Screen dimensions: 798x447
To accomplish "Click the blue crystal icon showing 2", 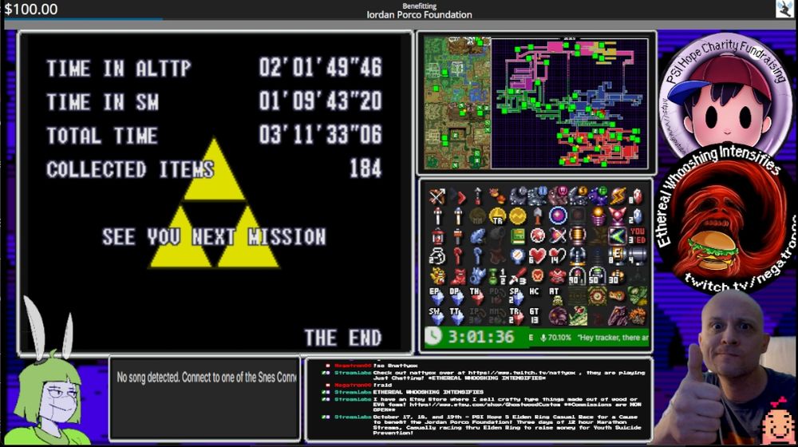I will pyautogui.click(x=636, y=216).
